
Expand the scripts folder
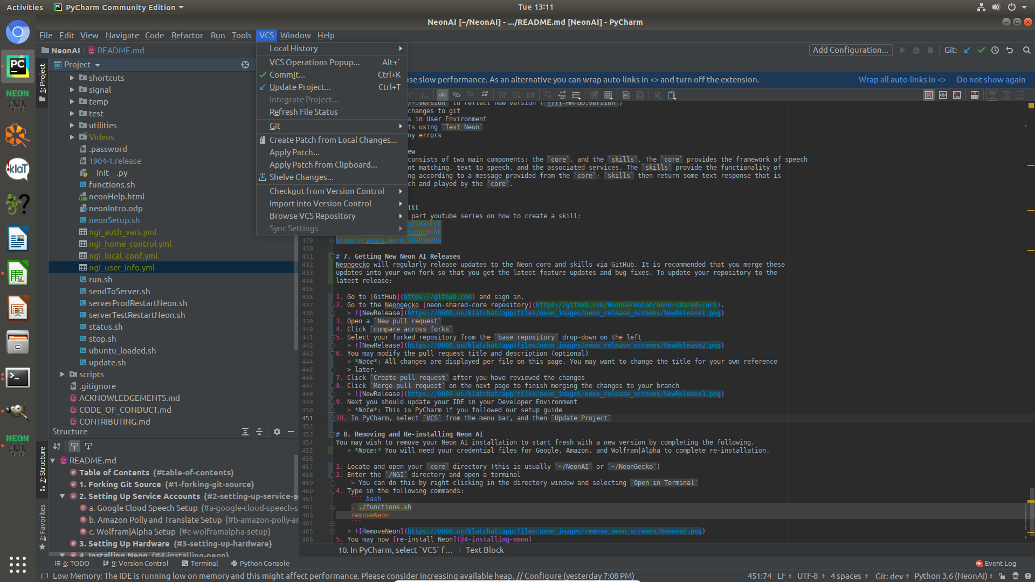click(62, 374)
